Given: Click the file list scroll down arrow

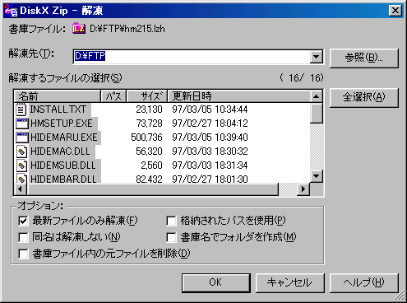Looking at the screenshot, I should [317, 176].
